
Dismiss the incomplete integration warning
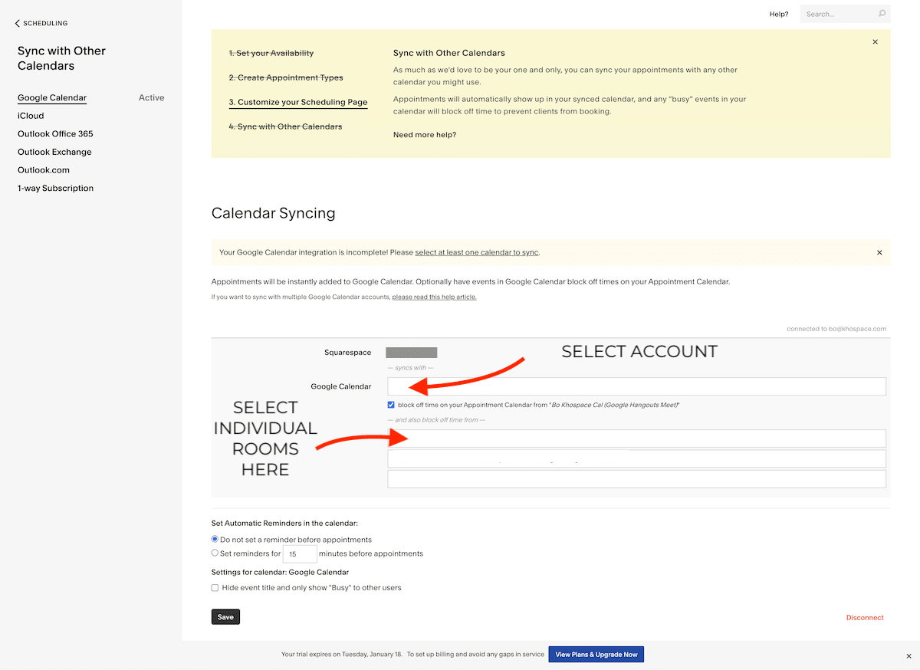[x=879, y=252]
